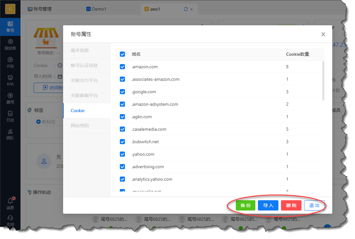Viewport: 355px width, 239px height.
Task: Click the 操作轨迹 footprint icon
Action: 30,192
